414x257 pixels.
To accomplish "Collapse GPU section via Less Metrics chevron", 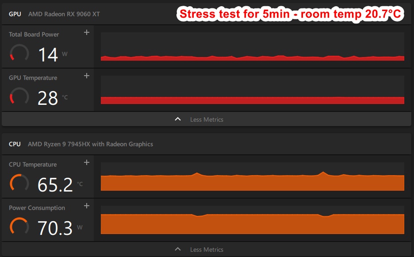I will (178, 119).
